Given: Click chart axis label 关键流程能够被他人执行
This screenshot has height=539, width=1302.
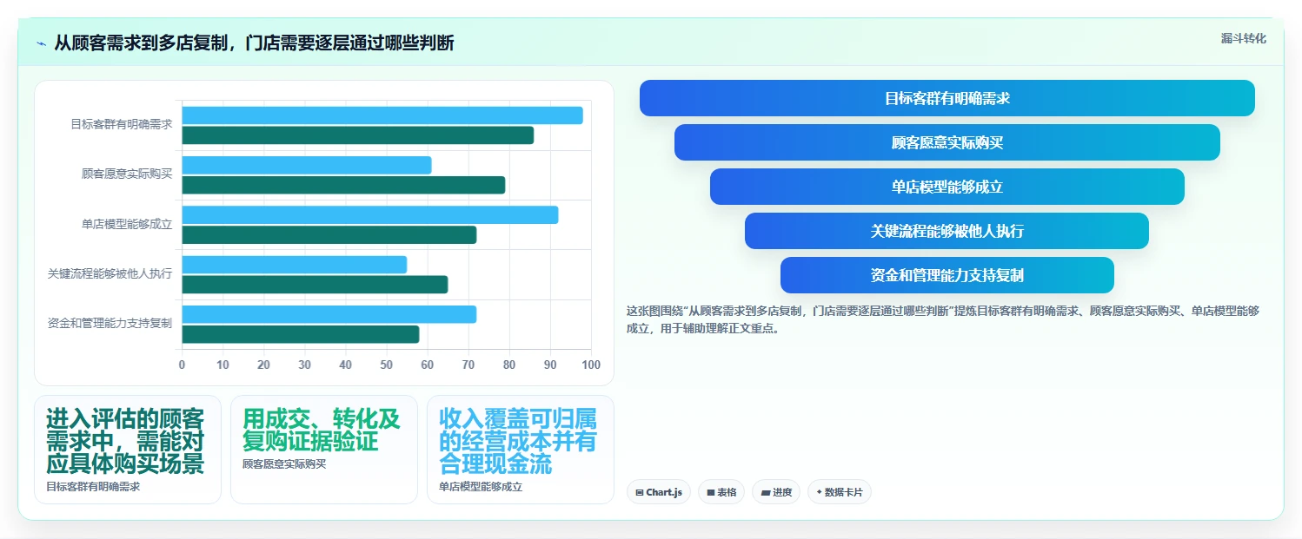Looking at the screenshot, I should click(110, 273).
